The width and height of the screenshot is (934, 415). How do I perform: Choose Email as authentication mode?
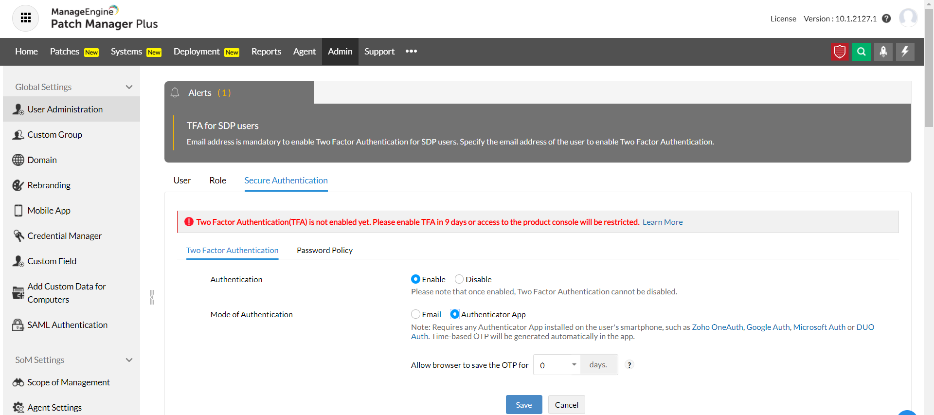coord(415,314)
